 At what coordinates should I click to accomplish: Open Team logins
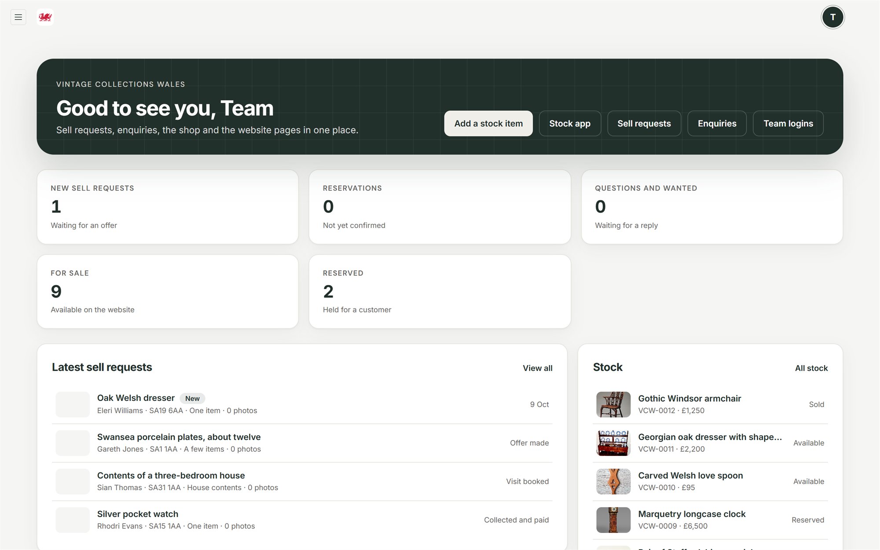[788, 124]
